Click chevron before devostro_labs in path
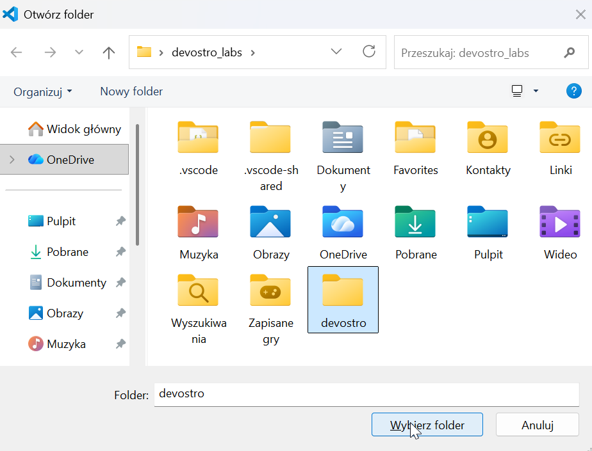This screenshot has width=592, height=451. tap(161, 52)
